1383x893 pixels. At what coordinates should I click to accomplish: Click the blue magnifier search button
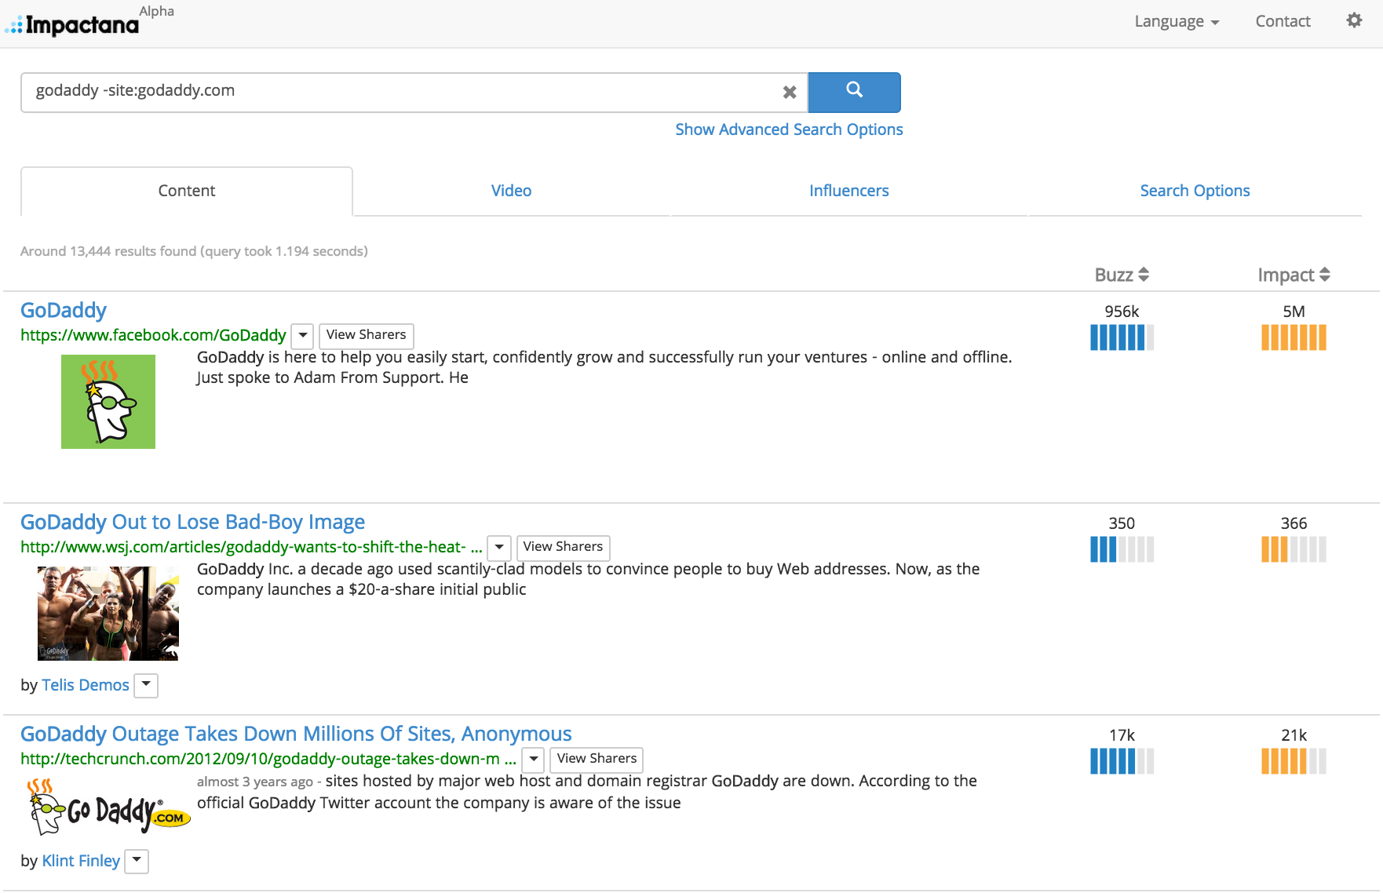854,92
